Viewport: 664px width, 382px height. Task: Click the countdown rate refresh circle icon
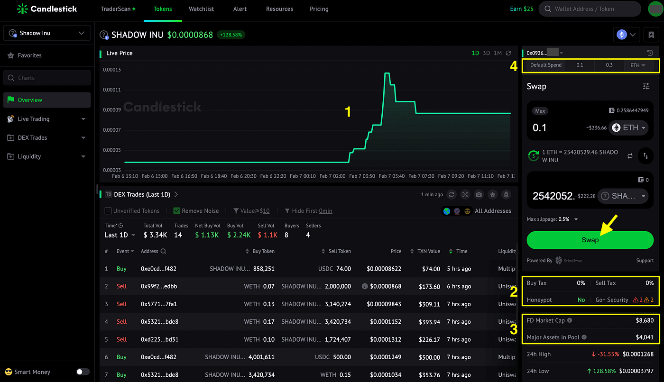tap(534, 155)
